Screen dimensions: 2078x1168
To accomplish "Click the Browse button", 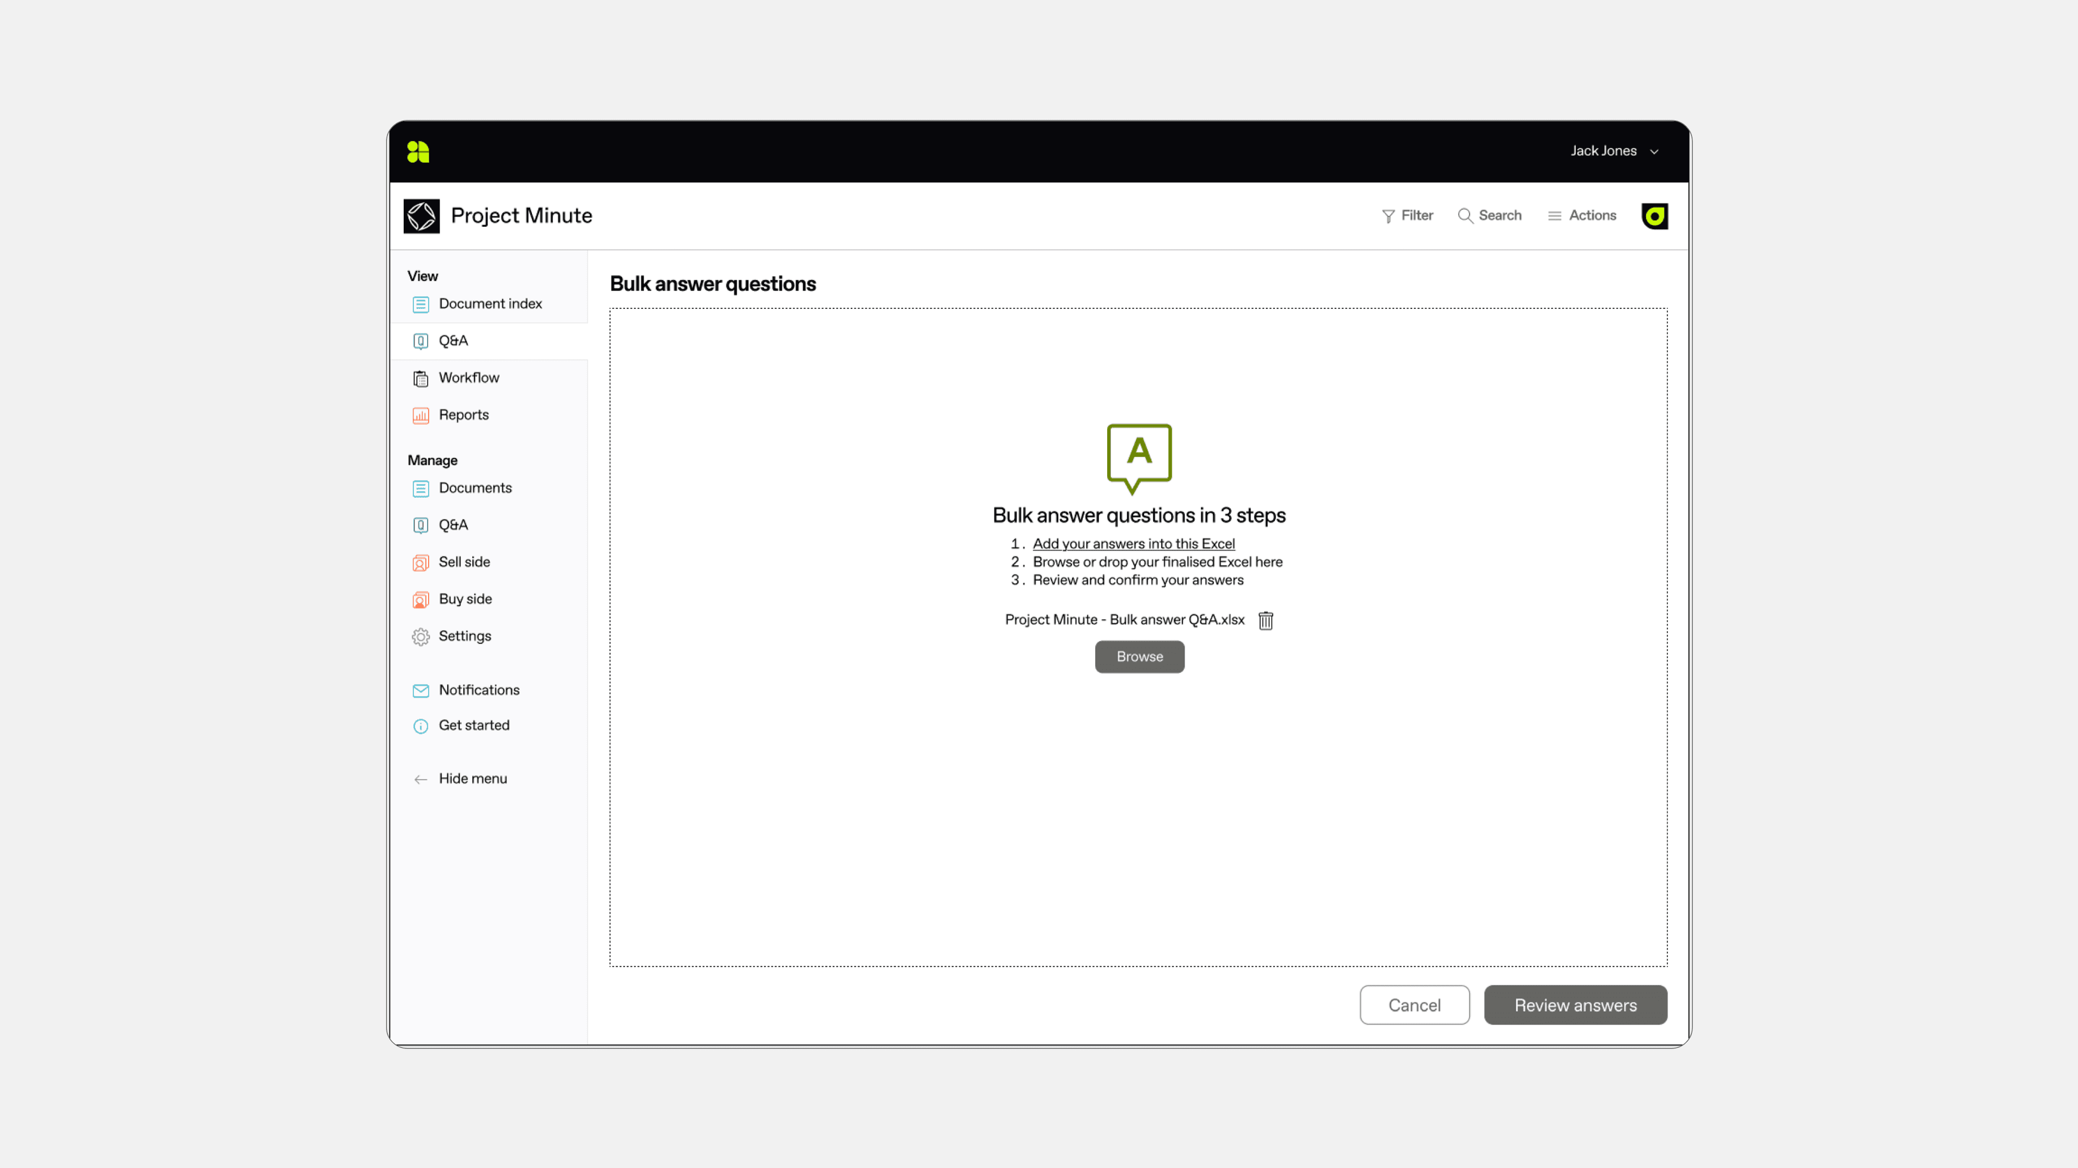I will 1139,657.
